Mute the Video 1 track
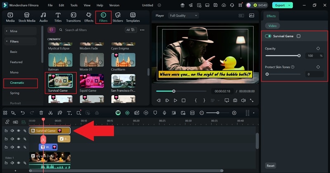 [x=12, y=163]
